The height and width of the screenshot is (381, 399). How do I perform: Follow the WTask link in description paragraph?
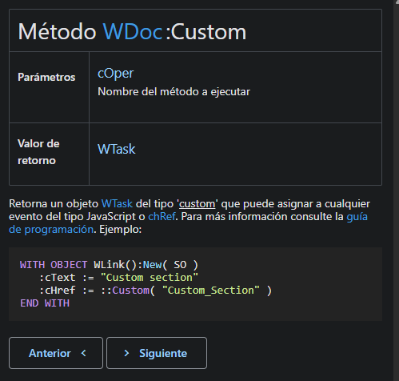(117, 204)
